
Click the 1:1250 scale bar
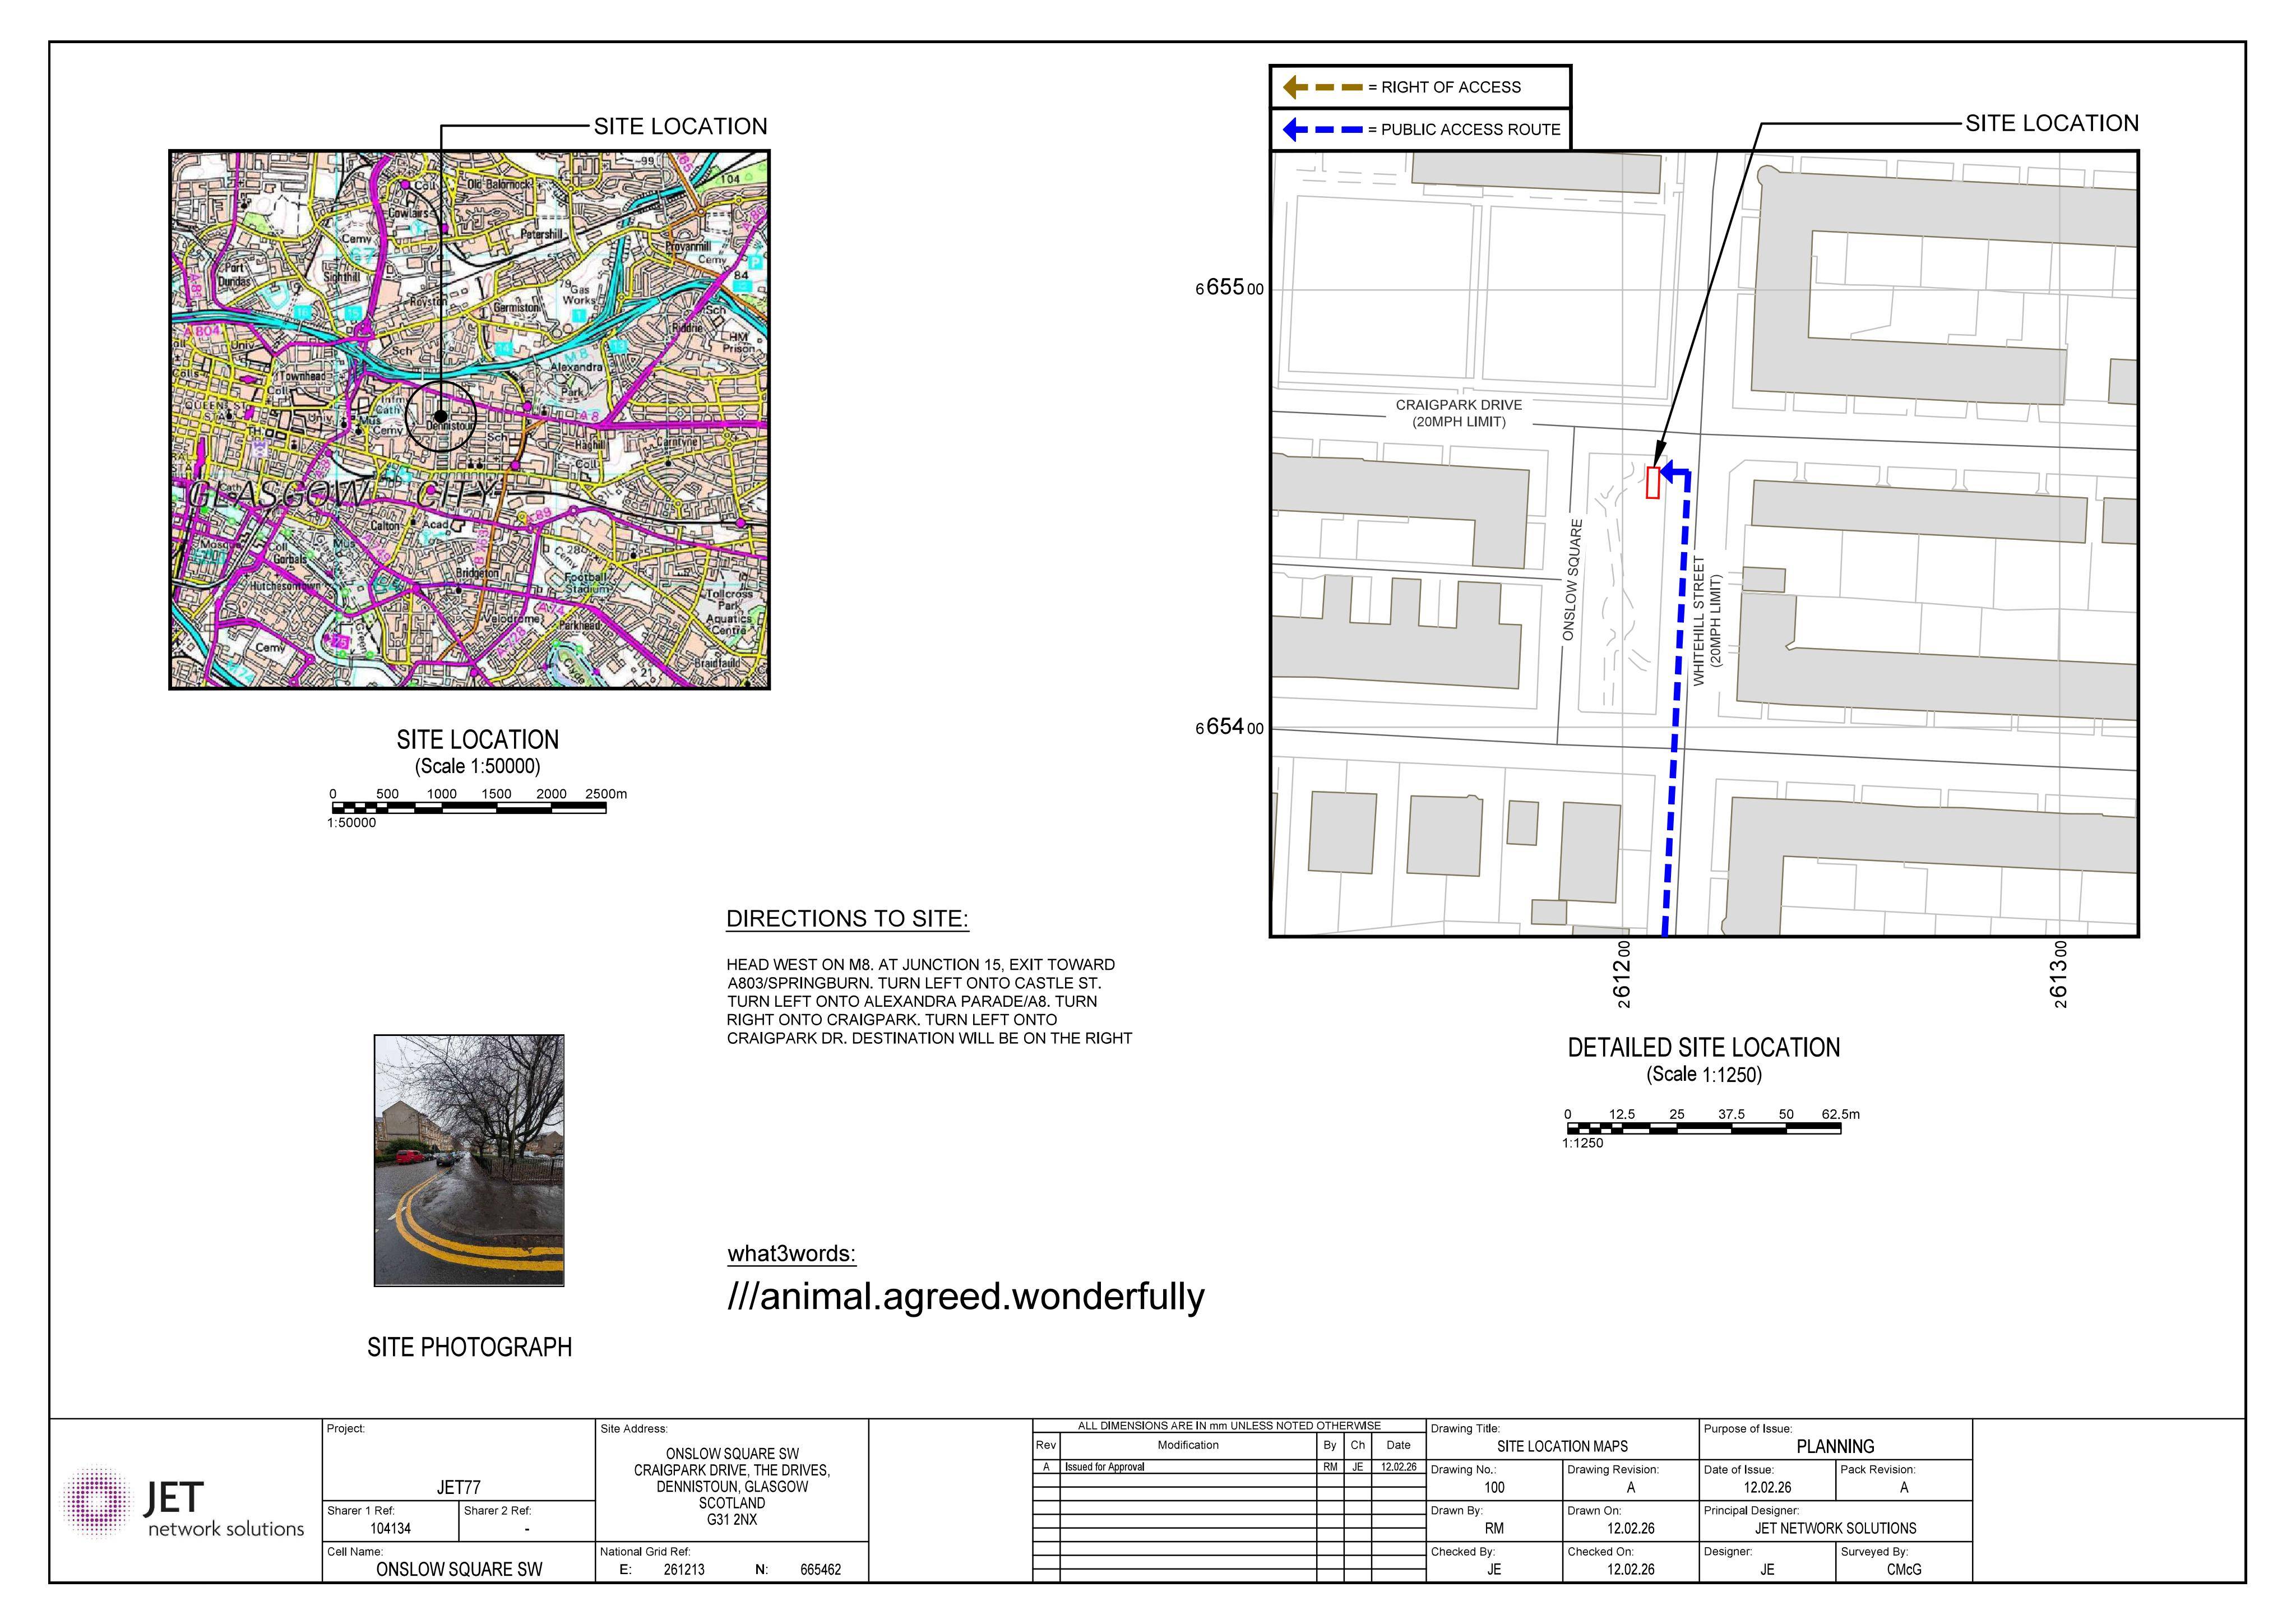coord(1704,1128)
